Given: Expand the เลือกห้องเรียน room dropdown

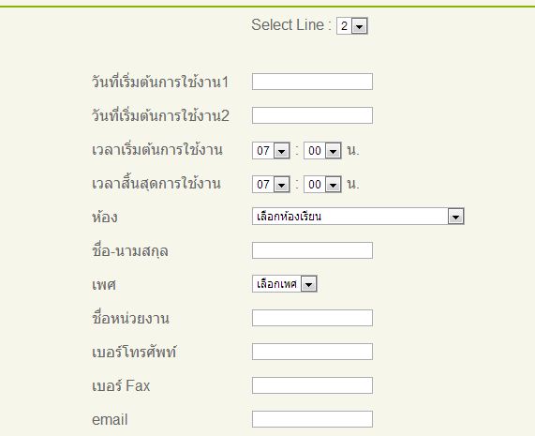Looking at the screenshot, I should click(x=358, y=217).
